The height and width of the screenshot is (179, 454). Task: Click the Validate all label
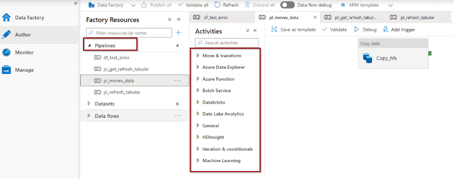point(197,5)
